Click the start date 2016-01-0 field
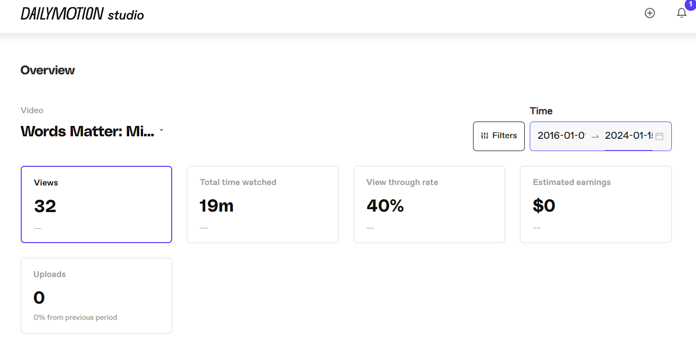Screen dimensions: 696x341 (x=561, y=136)
